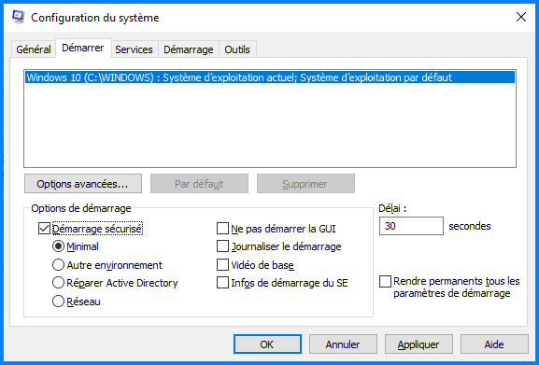The image size is (539, 365).
Task: Switch to the Général tab
Action: (34, 49)
